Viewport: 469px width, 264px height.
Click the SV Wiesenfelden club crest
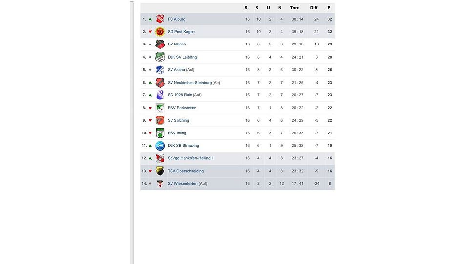pos(160,183)
